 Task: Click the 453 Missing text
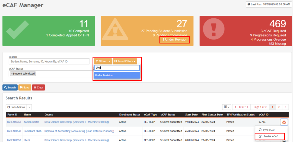tap(276, 44)
